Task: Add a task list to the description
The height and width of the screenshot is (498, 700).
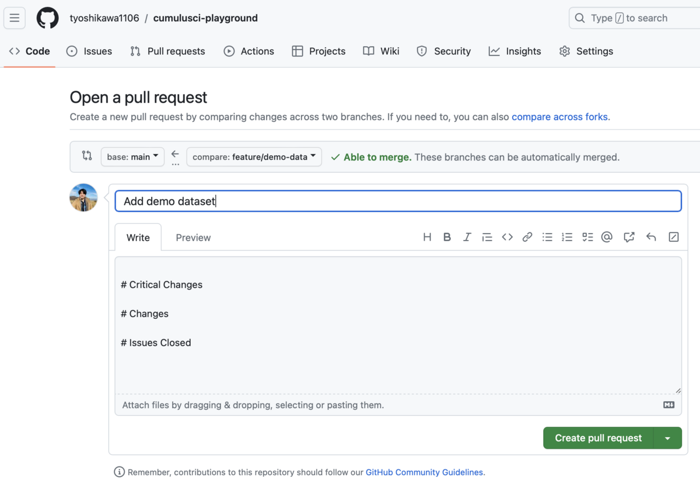Action: coord(587,237)
